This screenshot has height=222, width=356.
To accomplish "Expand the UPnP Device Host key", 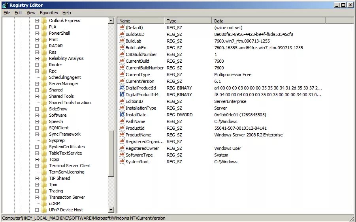I will click(37, 210).
